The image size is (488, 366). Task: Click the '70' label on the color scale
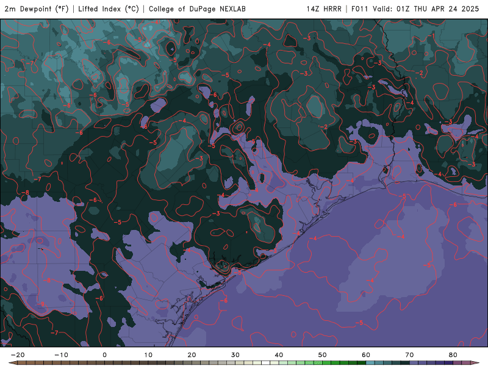point(409,355)
